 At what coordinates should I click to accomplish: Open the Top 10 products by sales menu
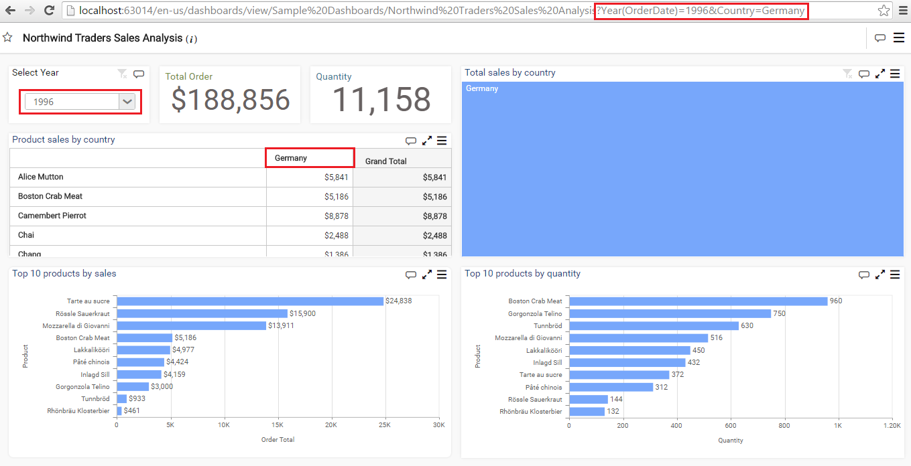coord(442,275)
